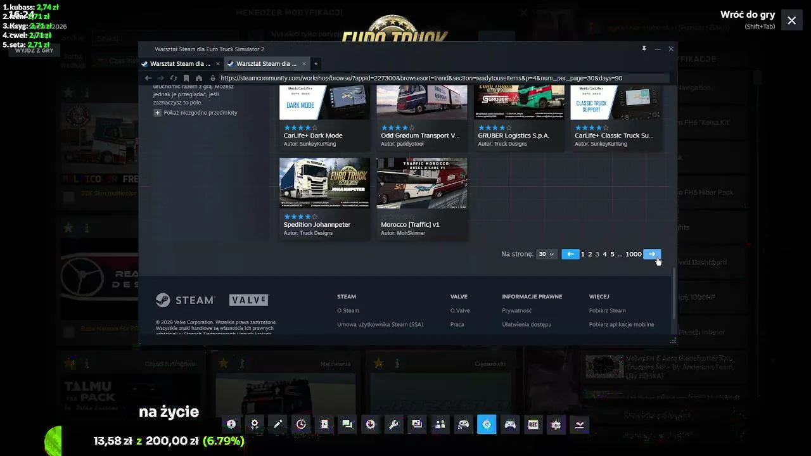Viewport: 811px width, 456px height.
Task: Click the Spedition Johannpeter truck thumbnail
Action: (324, 183)
